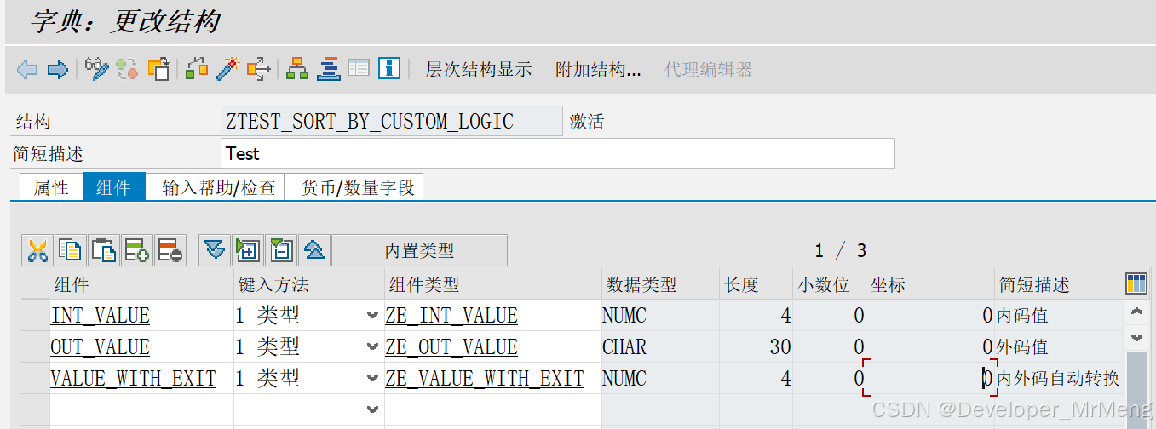
Task: Click the CHAR data type cell
Action: point(660,347)
